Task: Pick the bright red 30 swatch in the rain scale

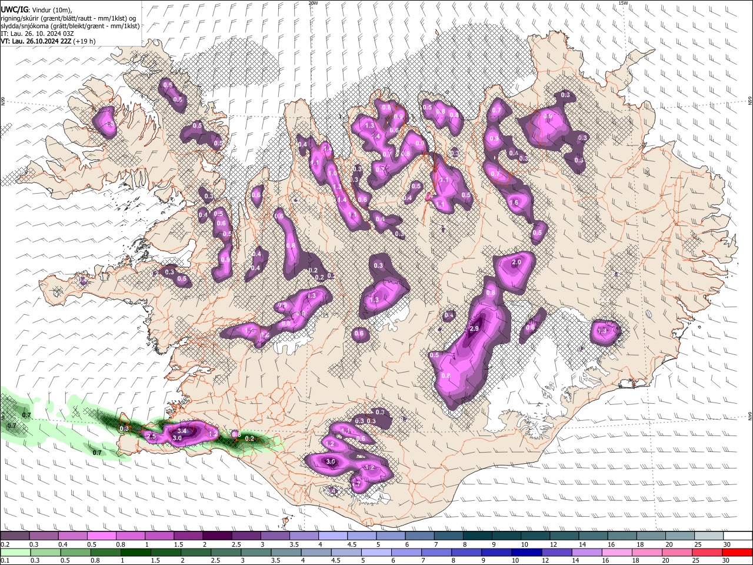Action: coord(738,553)
